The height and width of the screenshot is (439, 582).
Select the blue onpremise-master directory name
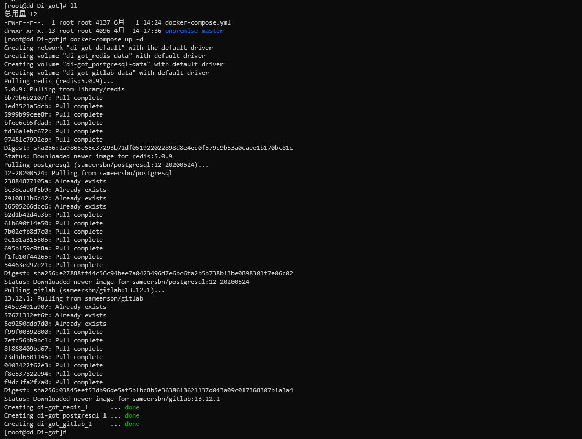194,31
